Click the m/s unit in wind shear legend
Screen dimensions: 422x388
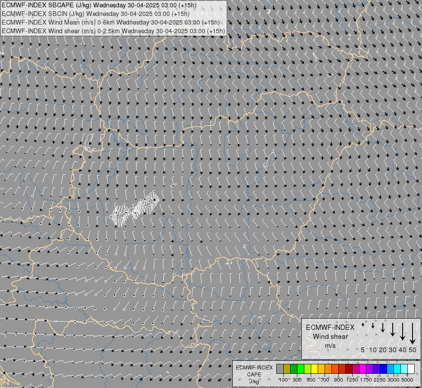pyautogui.click(x=330, y=346)
